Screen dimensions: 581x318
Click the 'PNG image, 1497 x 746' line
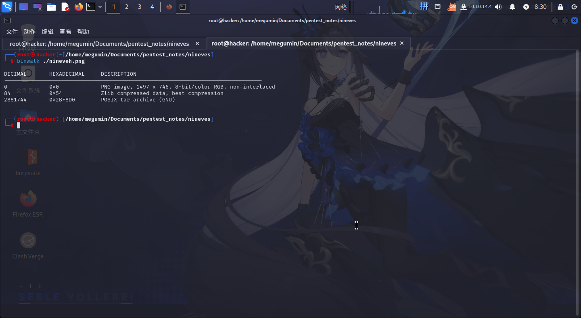click(188, 87)
